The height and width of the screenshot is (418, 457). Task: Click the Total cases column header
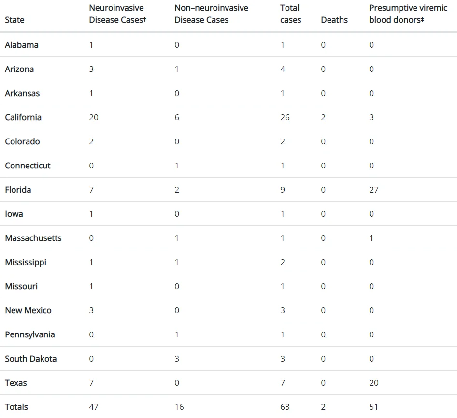(291, 14)
